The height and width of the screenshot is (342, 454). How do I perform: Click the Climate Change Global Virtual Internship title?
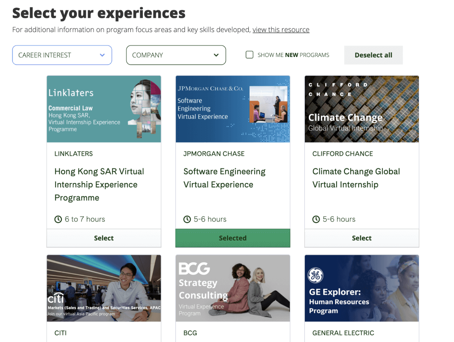(x=356, y=178)
